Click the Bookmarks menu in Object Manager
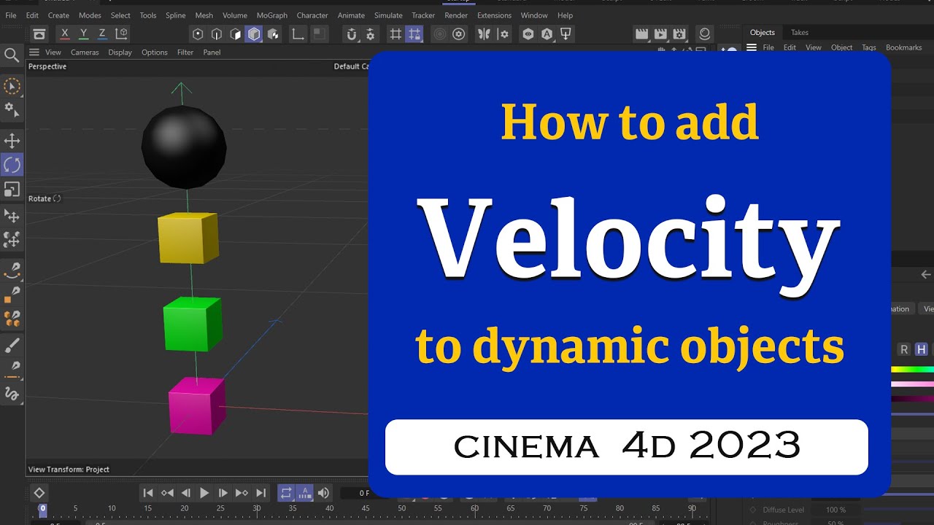This screenshot has width=934, height=525. pyautogui.click(x=904, y=47)
